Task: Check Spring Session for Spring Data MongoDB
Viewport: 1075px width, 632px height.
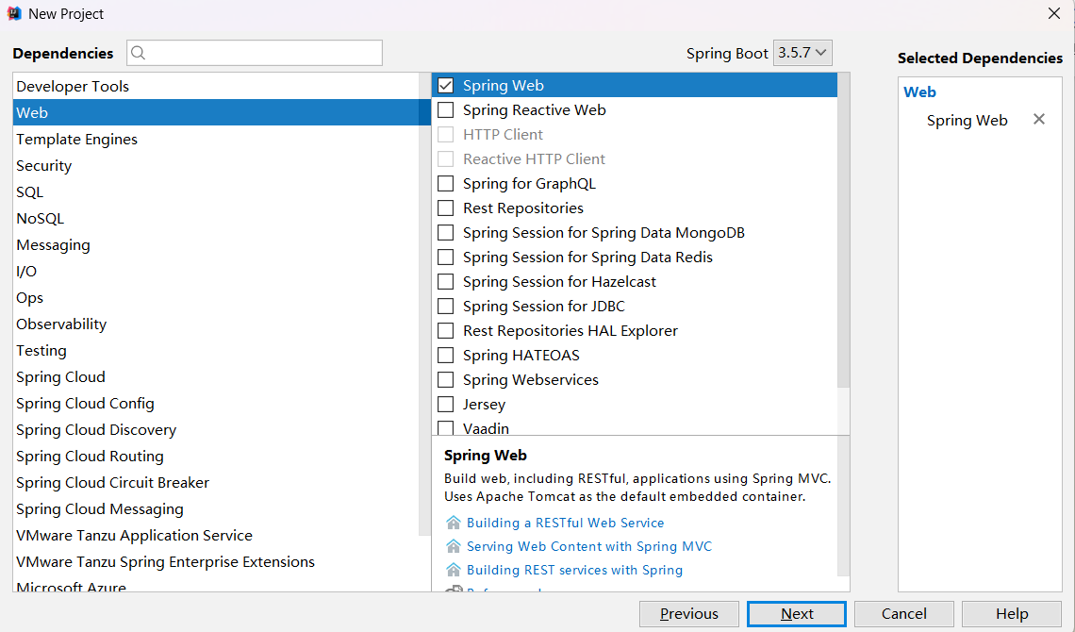Action: 446,232
